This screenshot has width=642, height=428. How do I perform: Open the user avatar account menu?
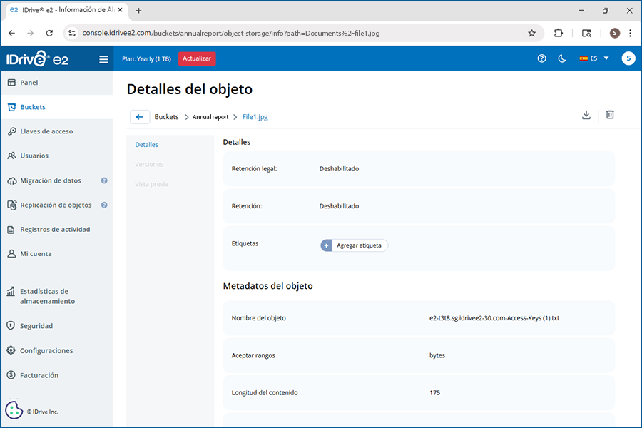pos(628,58)
